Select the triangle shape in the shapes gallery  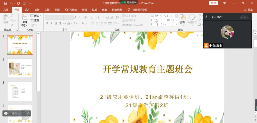coord(157,20)
